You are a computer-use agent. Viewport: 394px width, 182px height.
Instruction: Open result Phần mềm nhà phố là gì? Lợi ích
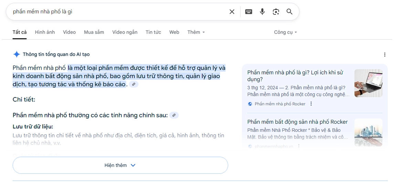click(295, 76)
